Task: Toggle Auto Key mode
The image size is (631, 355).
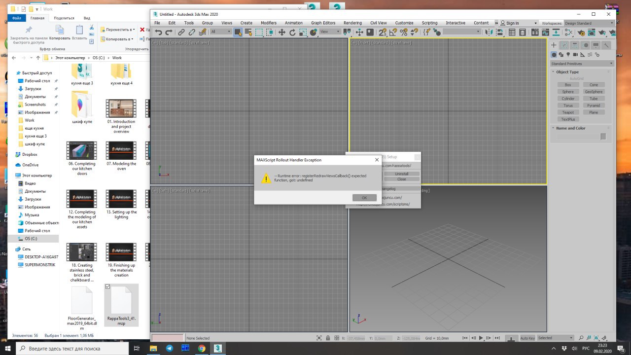Action: coord(527,338)
